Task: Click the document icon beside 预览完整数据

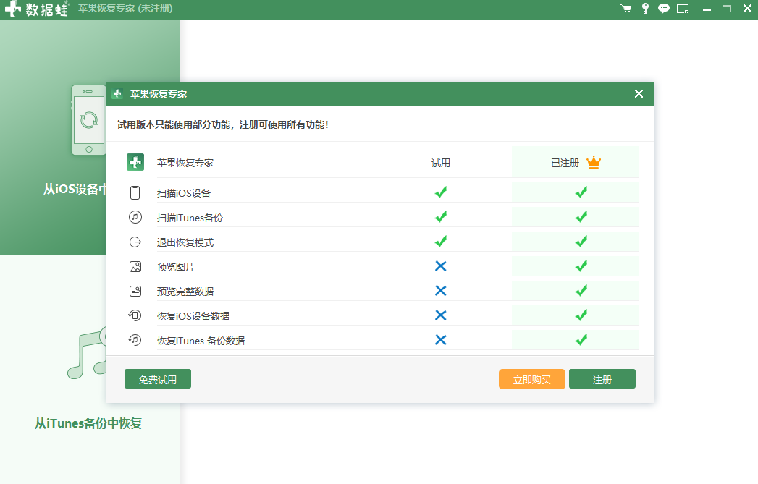Action: point(135,291)
